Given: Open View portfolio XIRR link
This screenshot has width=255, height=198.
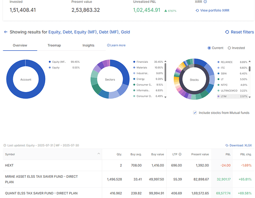Looking at the screenshot, I should pyautogui.click(x=215, y=10).
